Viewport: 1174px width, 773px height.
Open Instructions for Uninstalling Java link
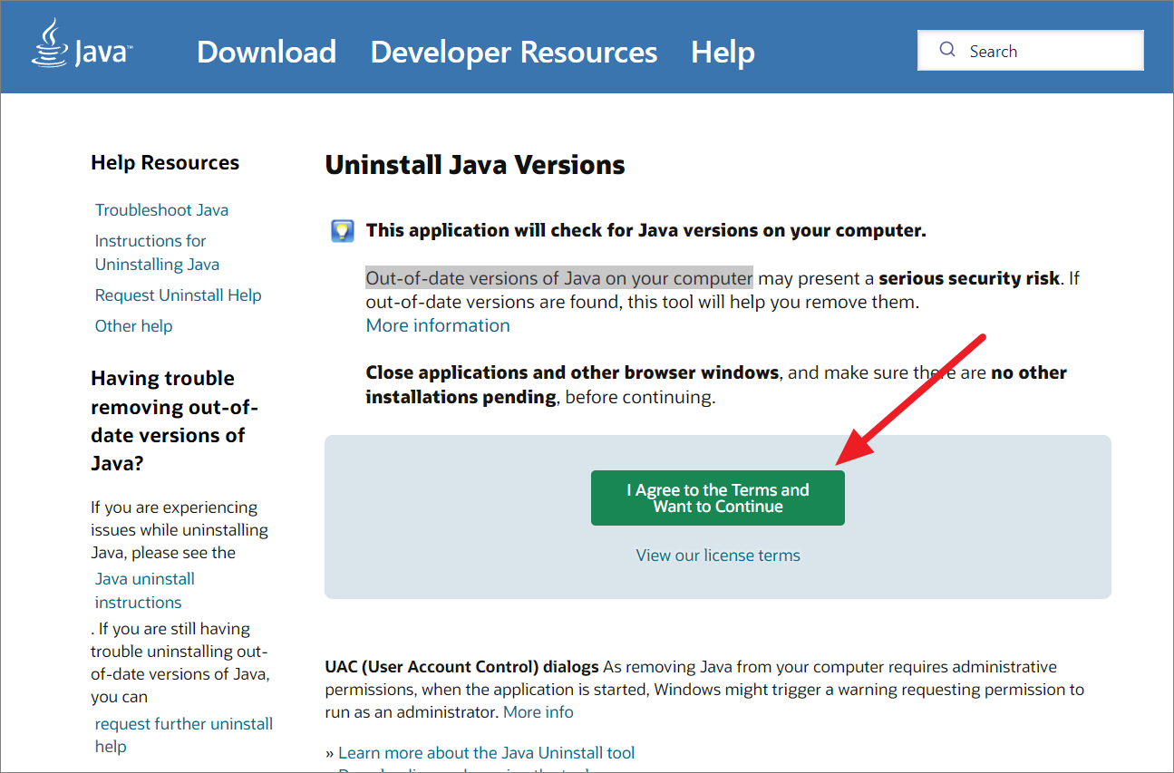tap(157, 253)
